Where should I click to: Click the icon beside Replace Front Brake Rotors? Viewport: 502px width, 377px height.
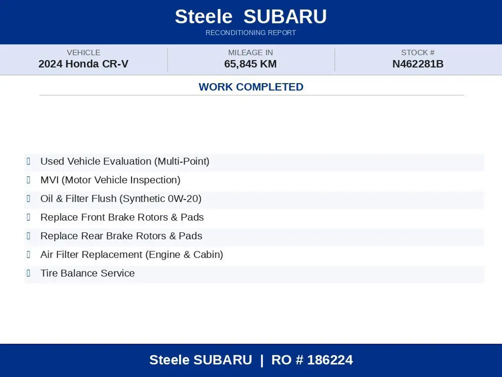(x=28, y=217)
